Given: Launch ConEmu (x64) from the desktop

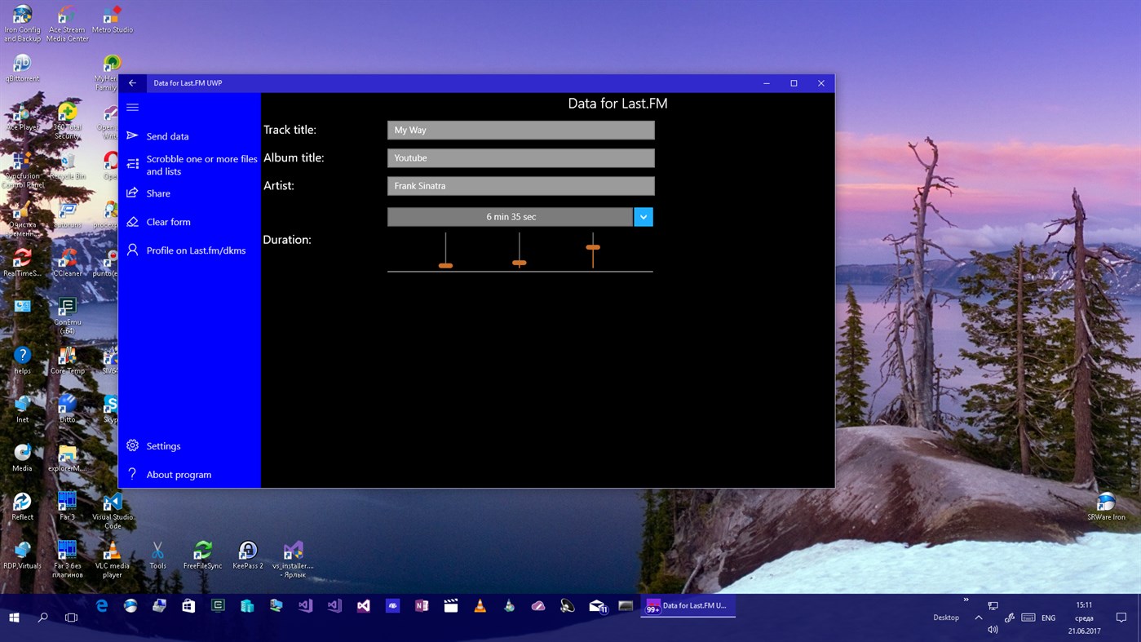Looking at the screenshot, I should (67, 316).
